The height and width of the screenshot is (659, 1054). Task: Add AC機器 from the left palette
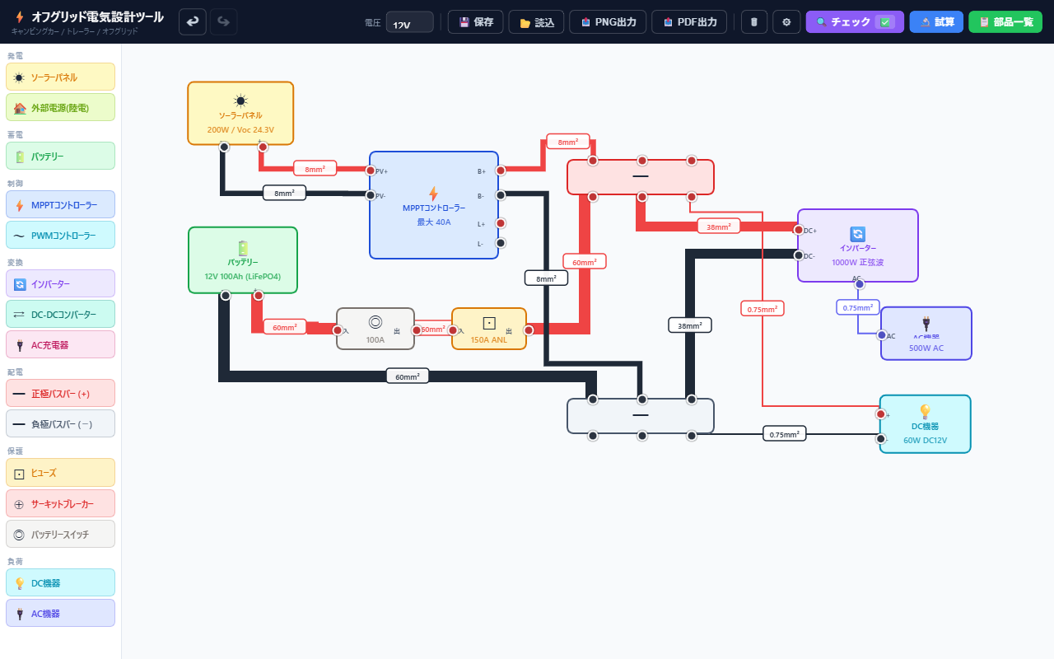[x=60, y=613]
